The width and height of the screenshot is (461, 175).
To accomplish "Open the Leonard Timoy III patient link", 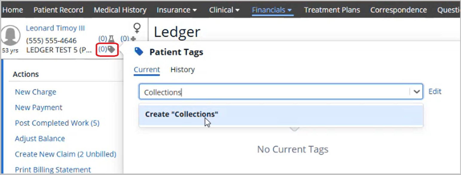I will [x=55, y=28].
